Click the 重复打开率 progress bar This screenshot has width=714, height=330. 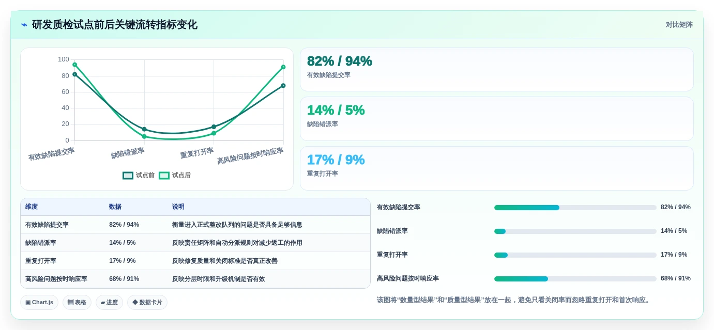coord(575,255)
